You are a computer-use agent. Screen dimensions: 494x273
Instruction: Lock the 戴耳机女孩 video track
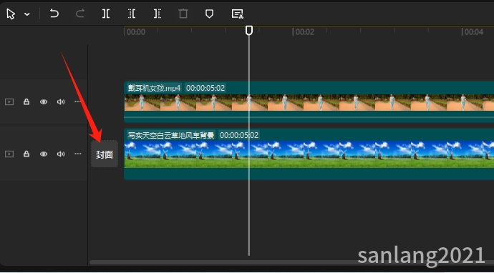tap(26, 101)
